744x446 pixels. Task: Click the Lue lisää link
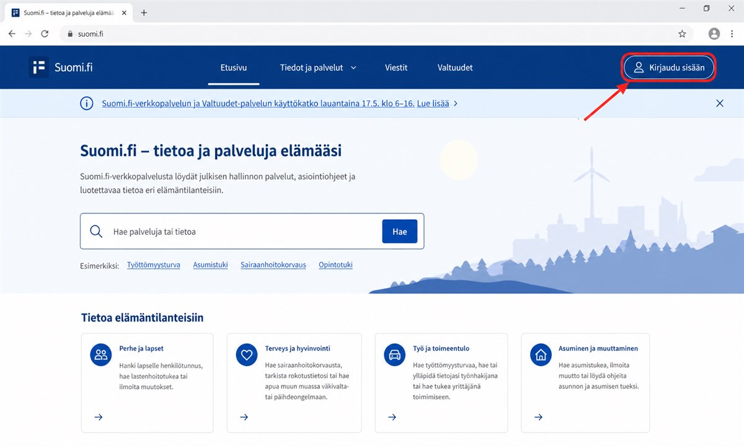coord(433,103)
